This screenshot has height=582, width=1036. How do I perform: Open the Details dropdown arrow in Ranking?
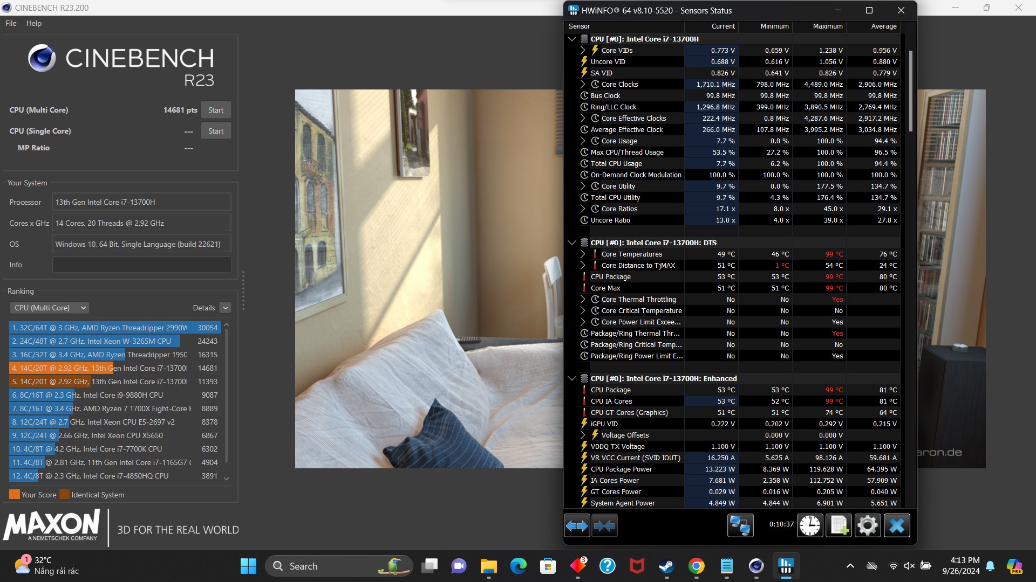pyautogui.click(x=226, y=308)
